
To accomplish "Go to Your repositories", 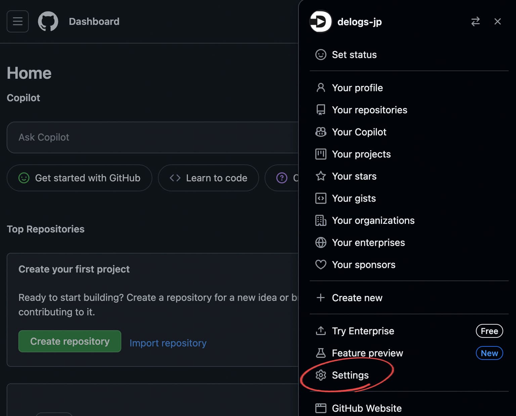I will click(409, 110).
